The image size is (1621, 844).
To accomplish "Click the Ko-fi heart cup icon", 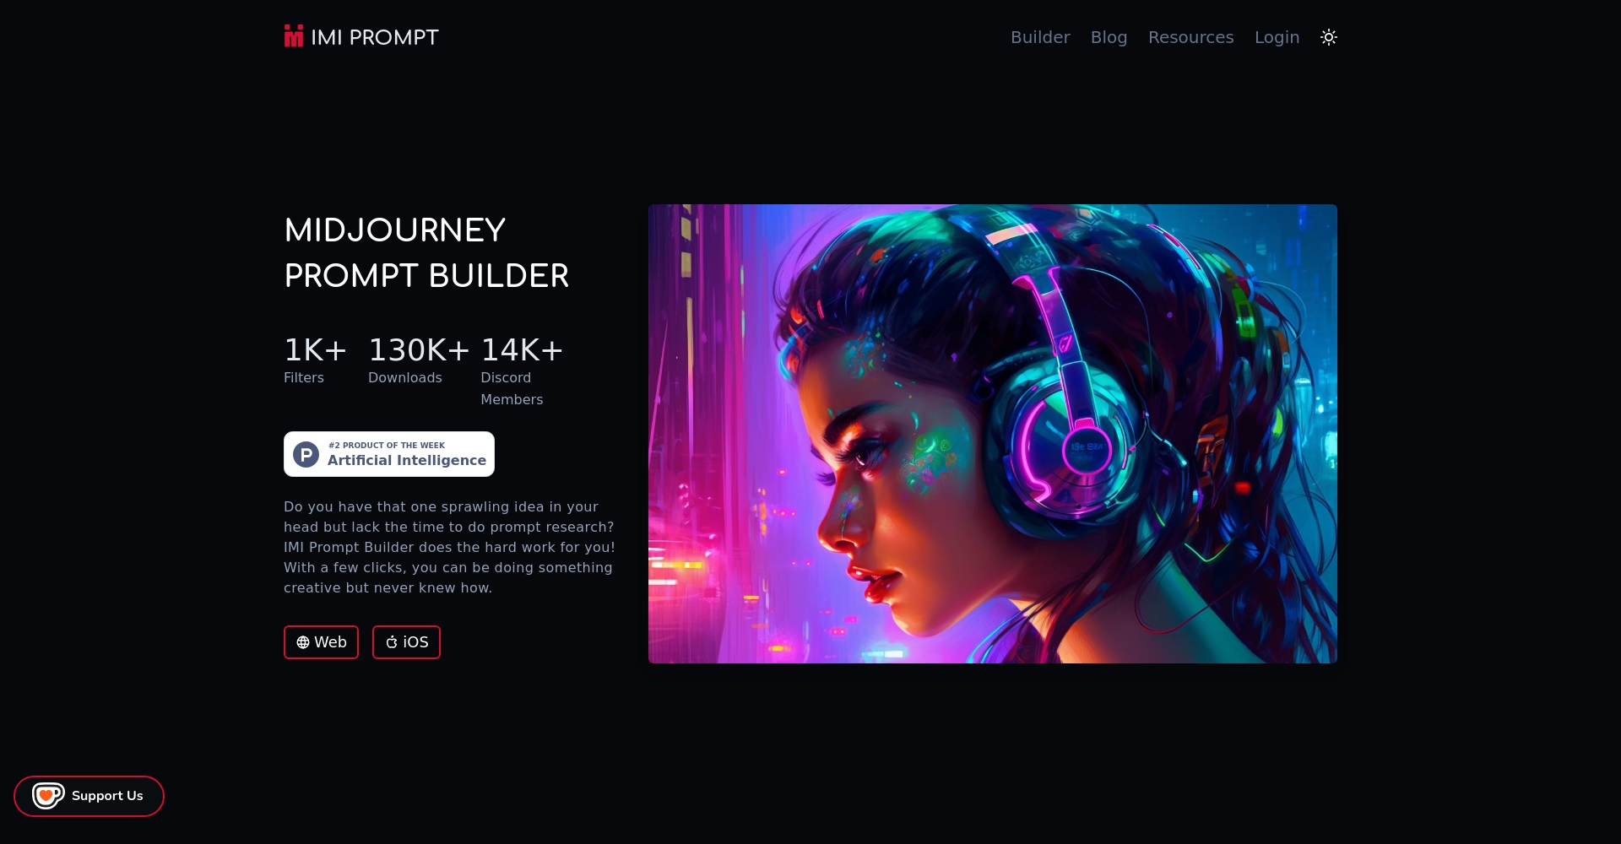I will tap(48, 795).
